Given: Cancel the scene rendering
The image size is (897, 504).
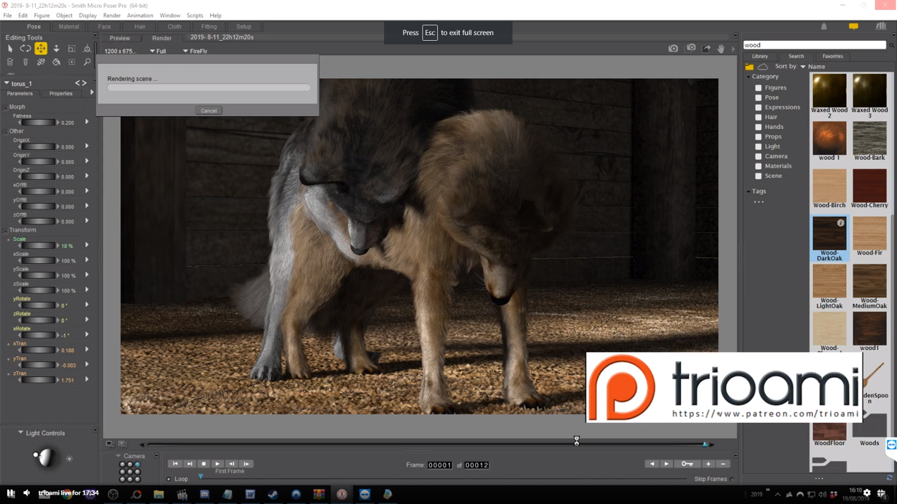Looking at the screenshot, I should click(x=209, y=111).
